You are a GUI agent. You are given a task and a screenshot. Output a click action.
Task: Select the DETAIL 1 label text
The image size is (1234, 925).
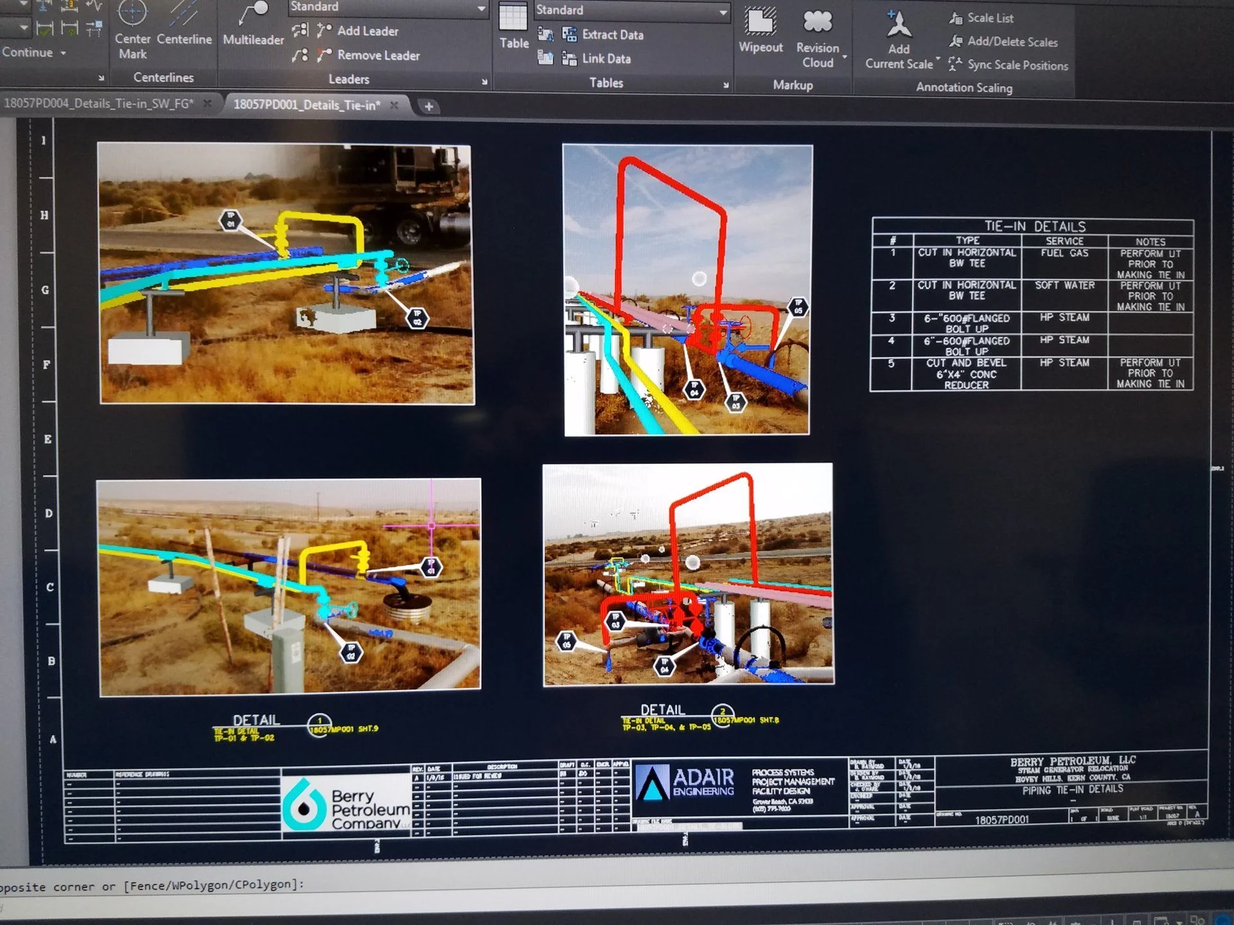coord(256,720)
